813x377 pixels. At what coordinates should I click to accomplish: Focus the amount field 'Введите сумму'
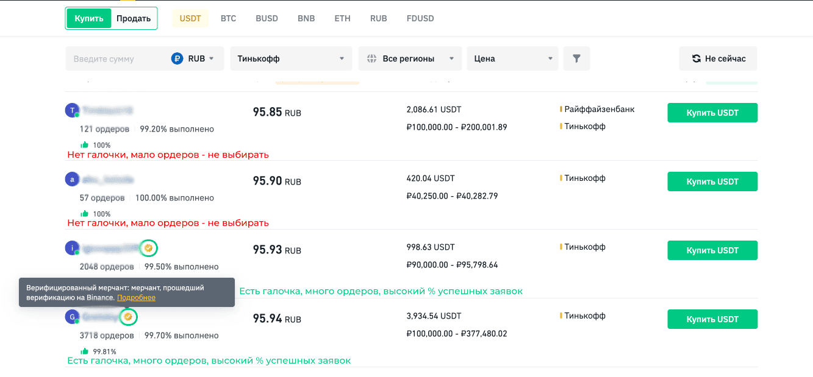pos(116,58)
